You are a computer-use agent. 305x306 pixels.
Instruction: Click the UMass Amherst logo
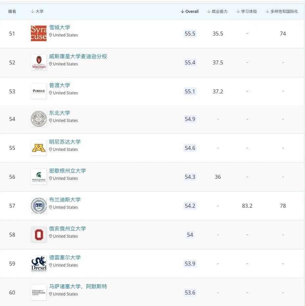point(39,292)
